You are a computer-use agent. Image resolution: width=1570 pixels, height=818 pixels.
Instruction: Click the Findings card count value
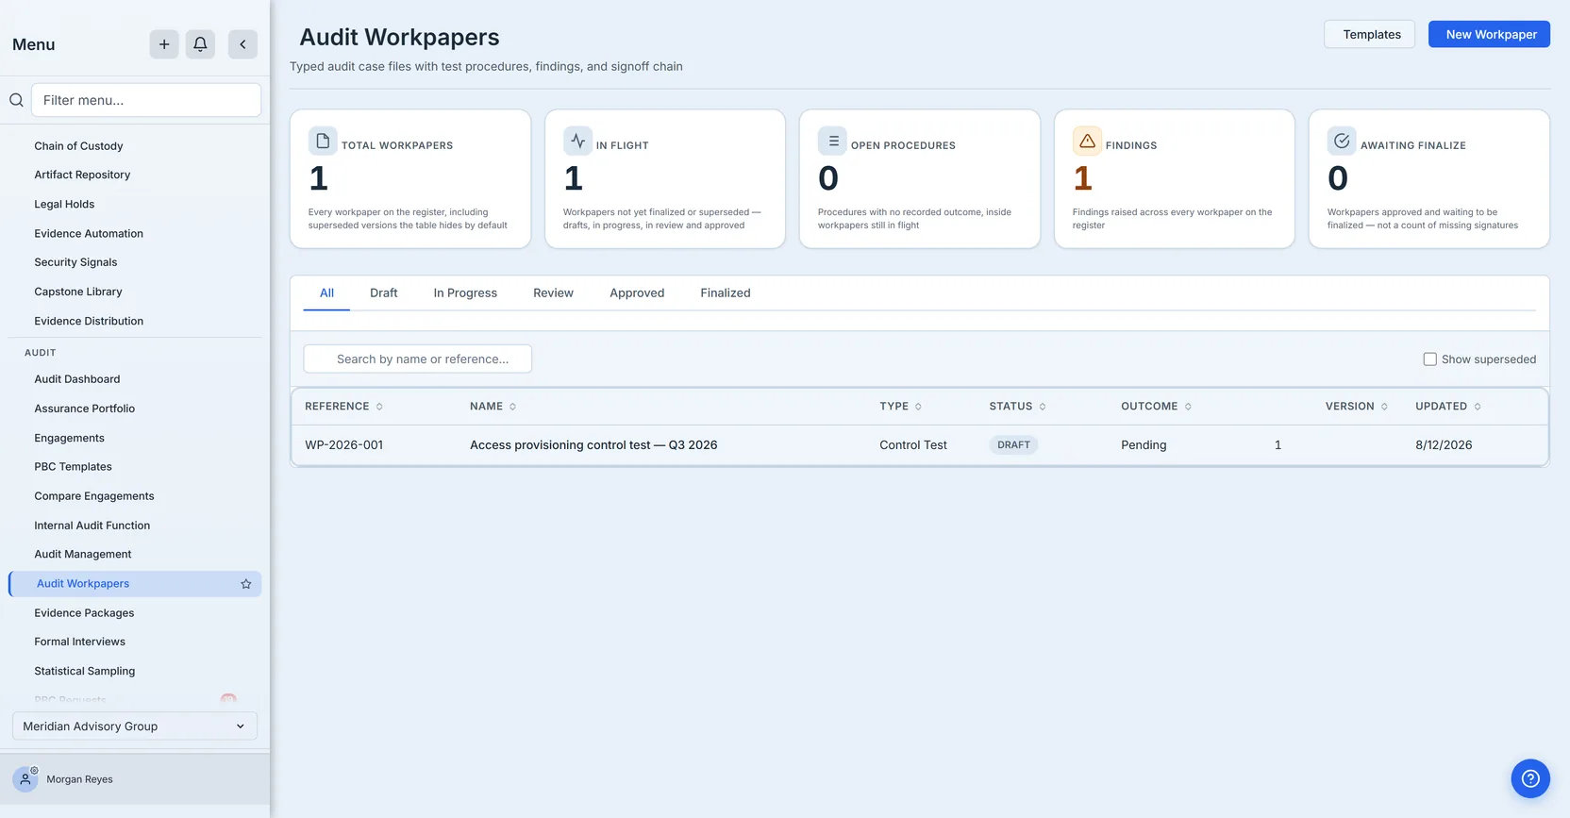click(1082, 178)
